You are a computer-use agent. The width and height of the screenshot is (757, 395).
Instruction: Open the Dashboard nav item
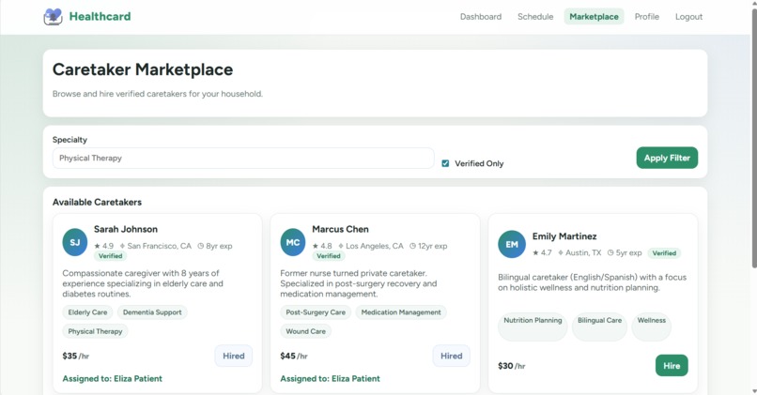[480, 17]
